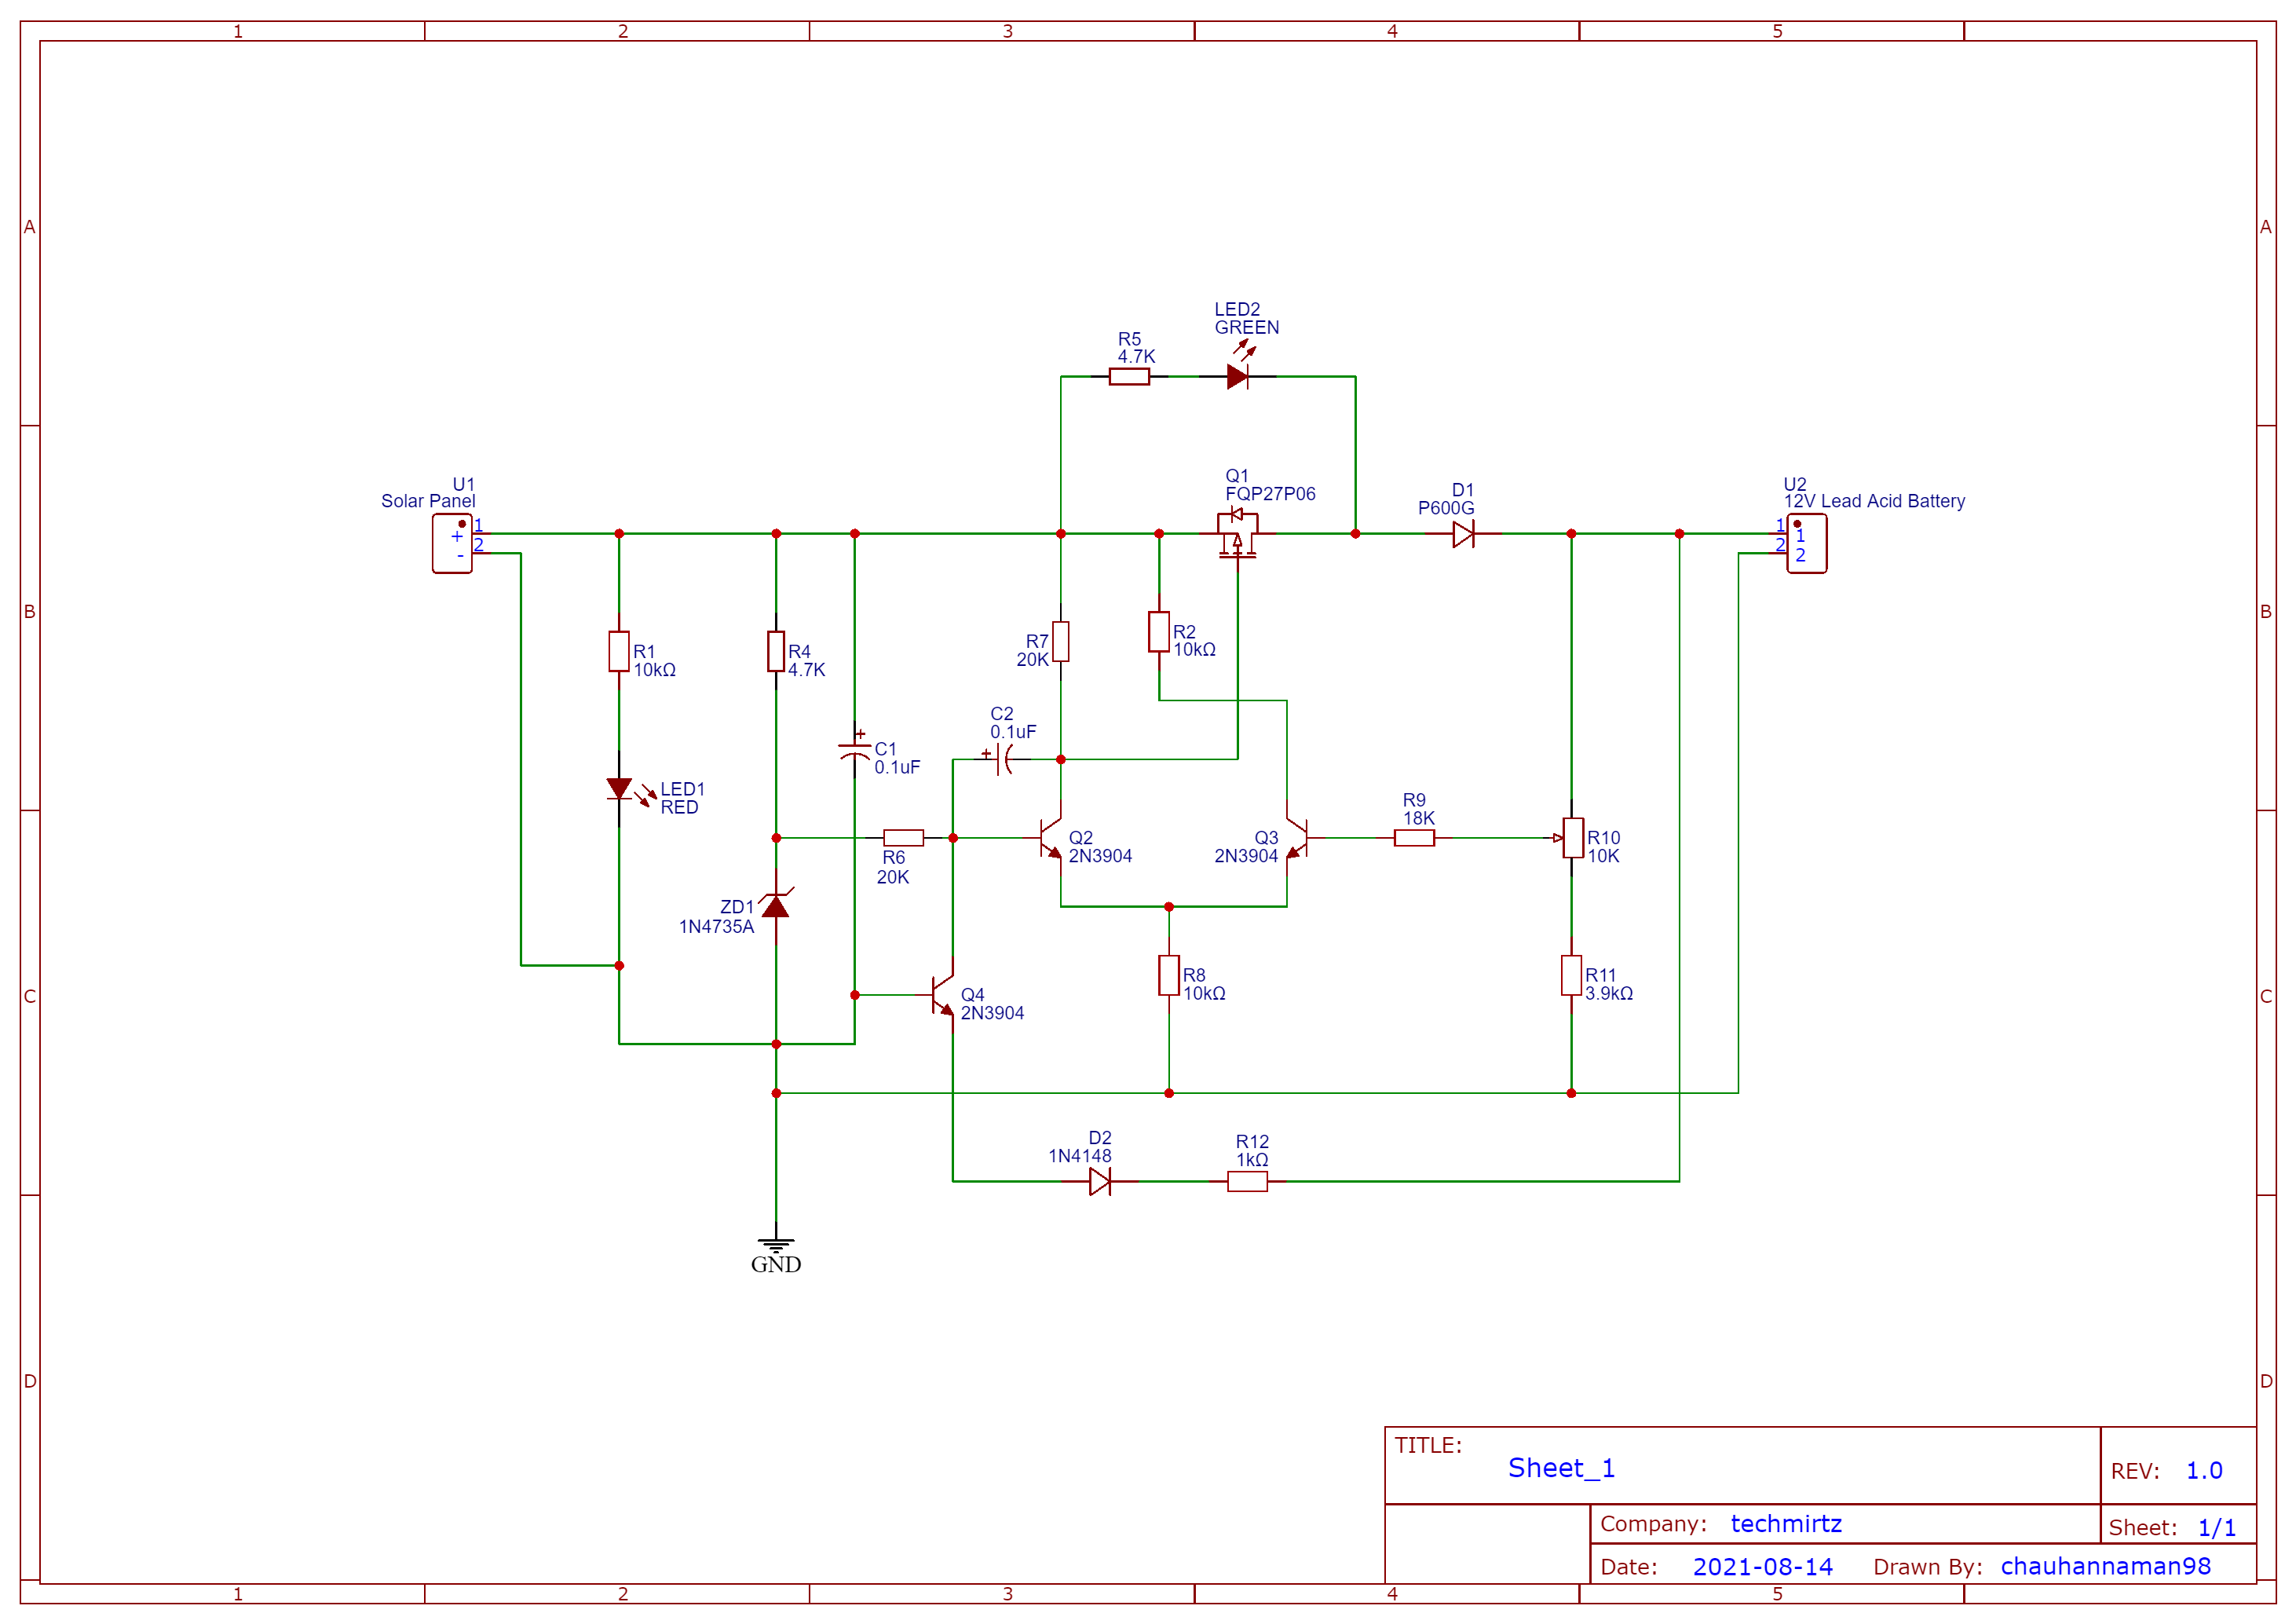The image size is (2296, 1624).
Task: Select the P600G diode symbol D1
Action: point(1463,533)
